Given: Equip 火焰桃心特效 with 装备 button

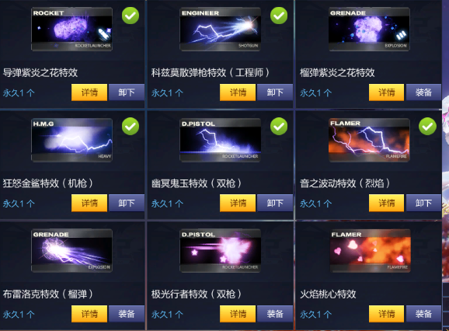Looking at the screenshot, I should [423, 314].
